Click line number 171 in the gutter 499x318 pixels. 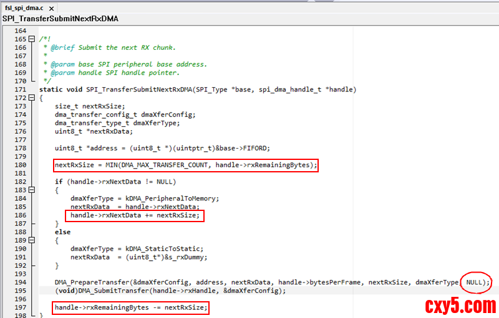point(21,90)
